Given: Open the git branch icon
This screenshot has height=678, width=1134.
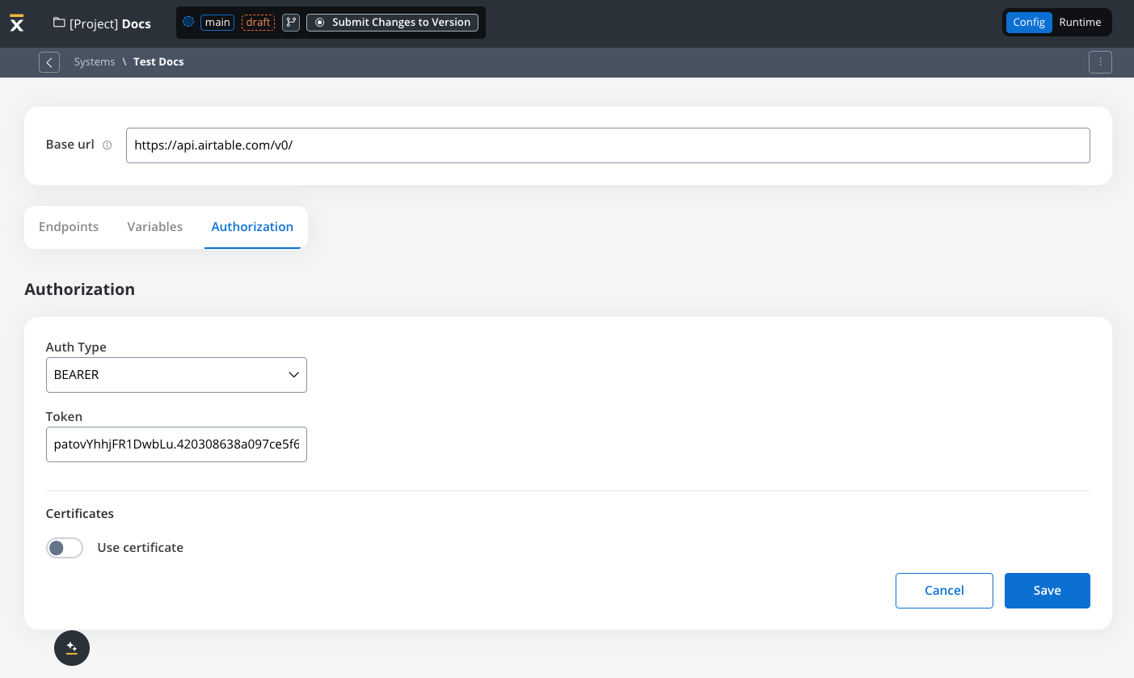Looking at the screenshot, I should 291,23.
